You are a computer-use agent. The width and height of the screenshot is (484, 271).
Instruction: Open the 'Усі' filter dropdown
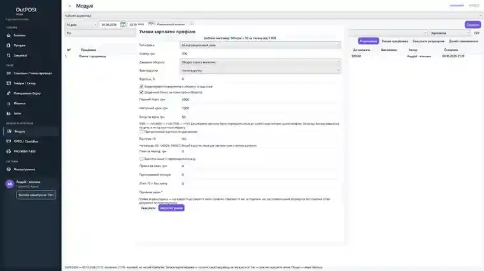(x=100, y=33)
